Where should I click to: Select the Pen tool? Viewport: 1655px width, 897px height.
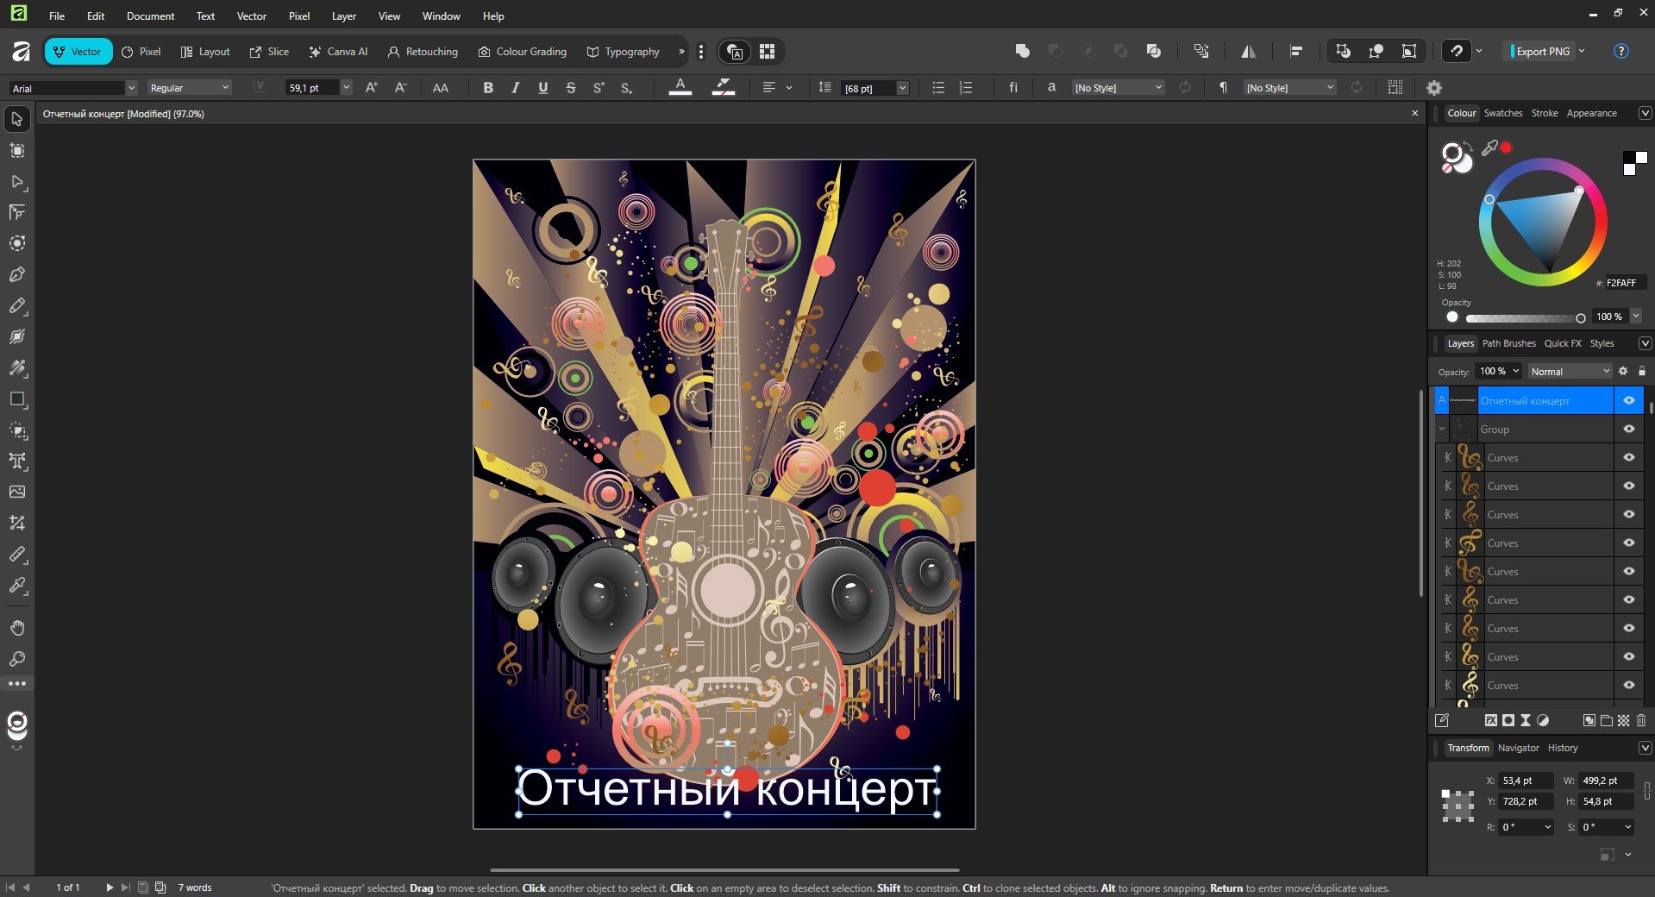[x=17, y=275]
